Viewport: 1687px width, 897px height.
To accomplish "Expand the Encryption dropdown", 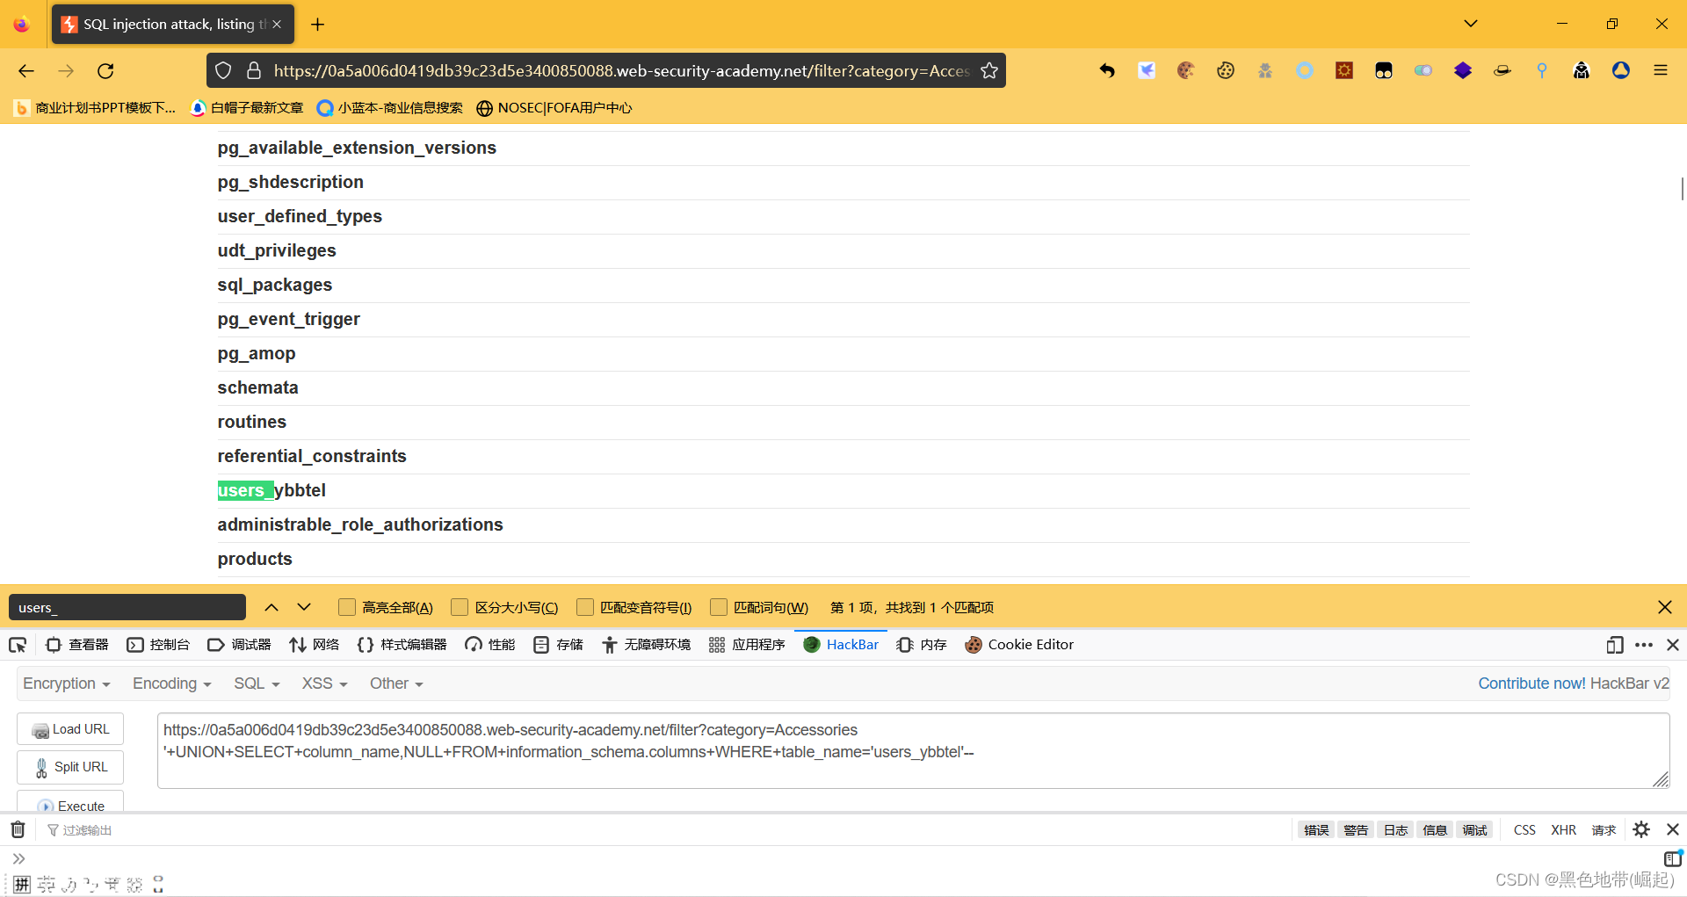I will (x=67, y=684).
